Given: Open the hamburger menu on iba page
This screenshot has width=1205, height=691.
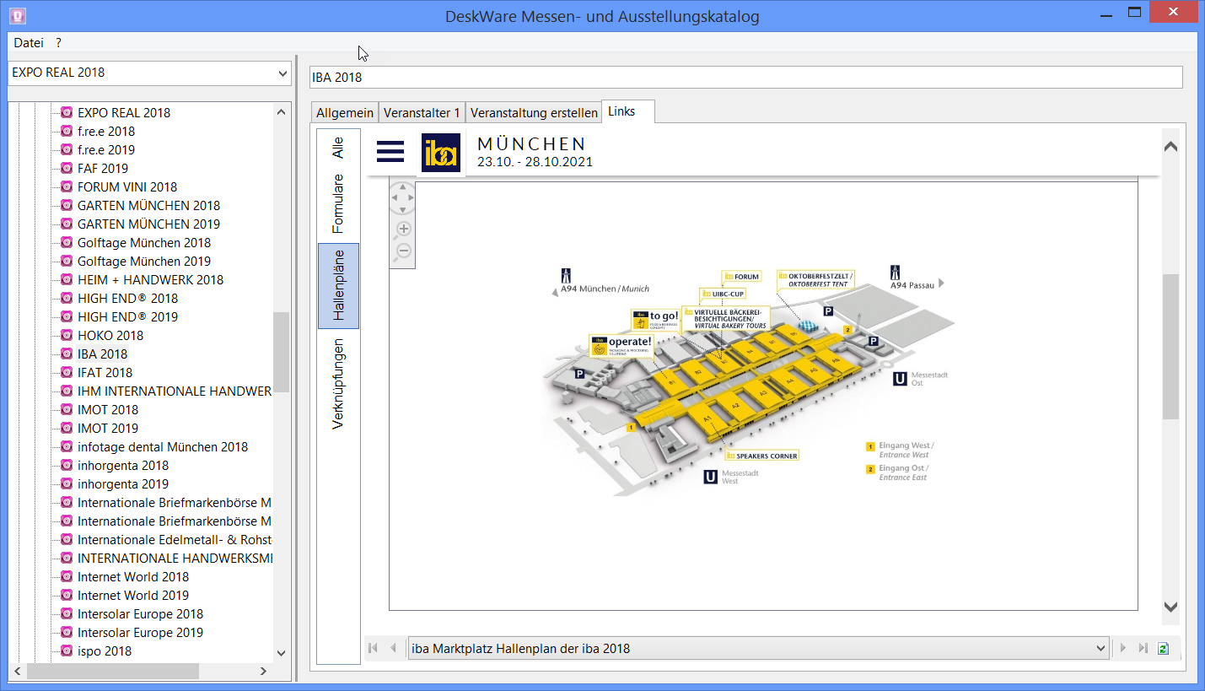Looking at the screenshot, I should (390, 151).
